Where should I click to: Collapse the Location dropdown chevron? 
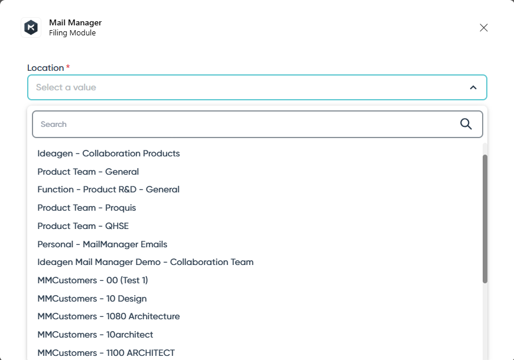click(x=473, y=87)
